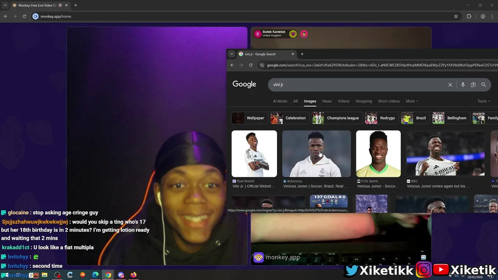Go back in the Google Search window
Viewport: 498px width, 280px height.
tap(232, 65)
